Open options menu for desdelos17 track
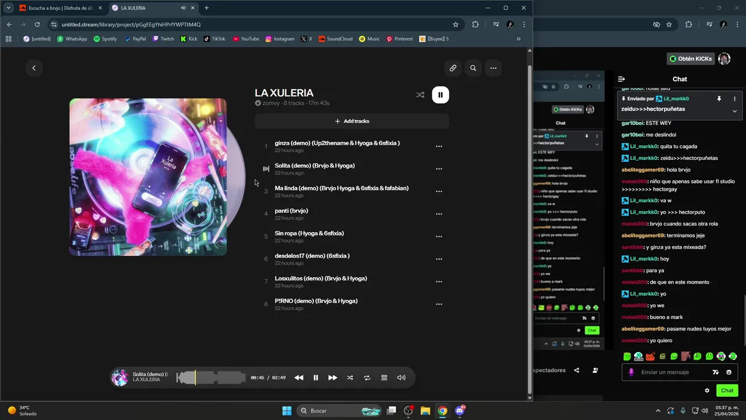Viewport: 746px width, 420px height. click(x=439, y=259)
